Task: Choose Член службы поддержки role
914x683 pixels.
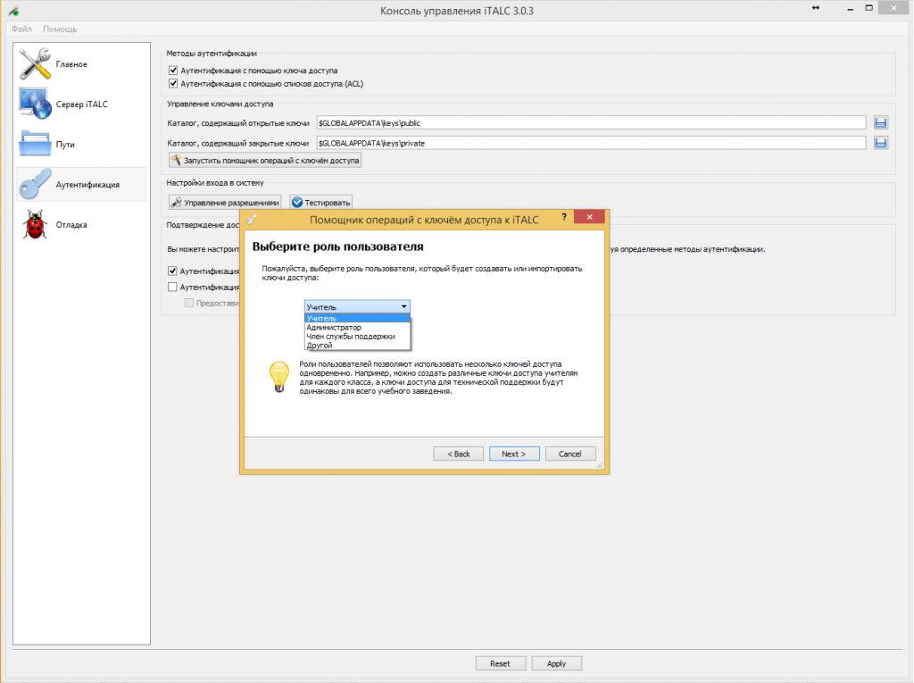Action: point(357,336)
